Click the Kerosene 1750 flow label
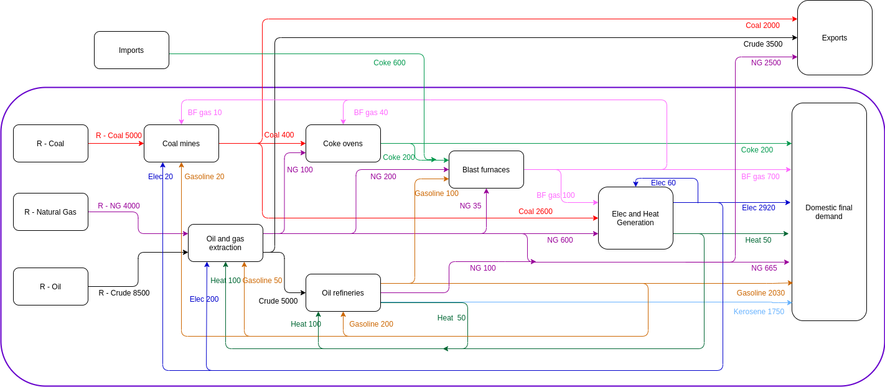This screenshot has width=885, height=387. click(x=759, y=312)
